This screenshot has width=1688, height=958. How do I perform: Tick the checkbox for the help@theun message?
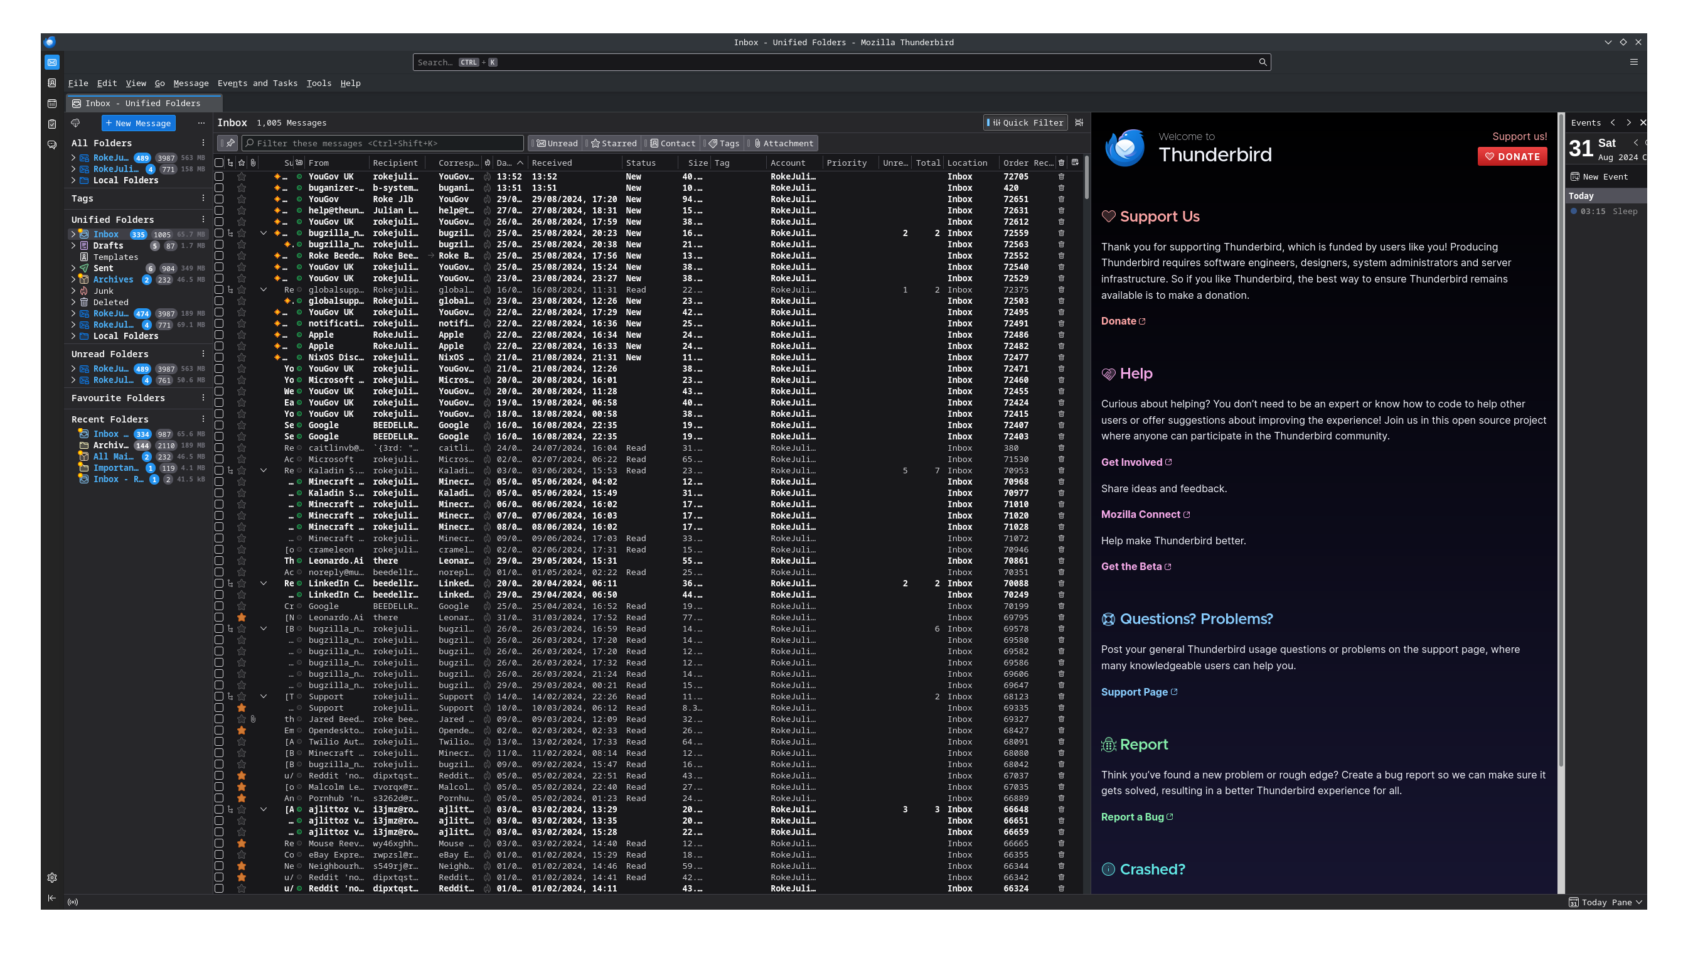[219, 211]
